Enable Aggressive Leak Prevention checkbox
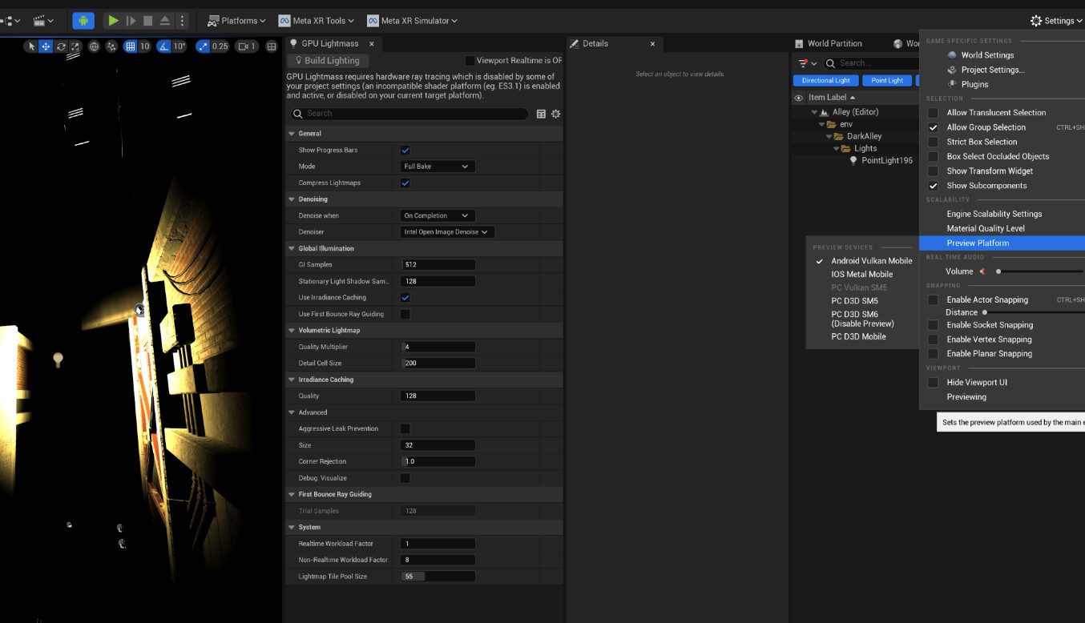This screenshot has height=623, width=1085. coord(405,428)
